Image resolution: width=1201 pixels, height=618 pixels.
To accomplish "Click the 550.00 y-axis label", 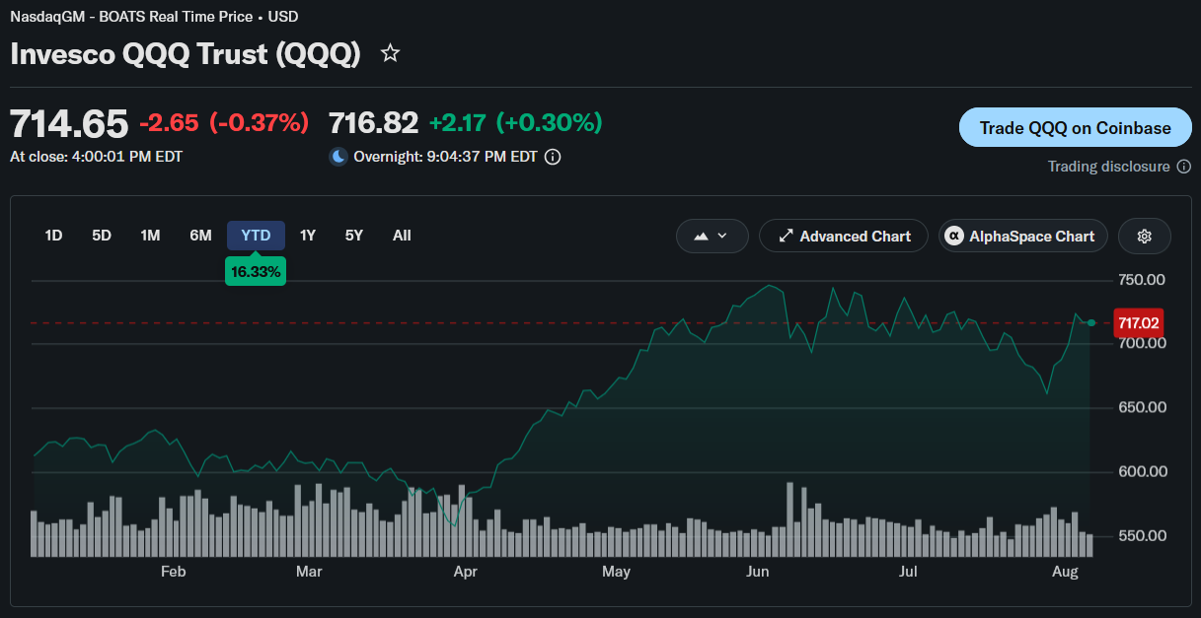I will pos(1142,535).
